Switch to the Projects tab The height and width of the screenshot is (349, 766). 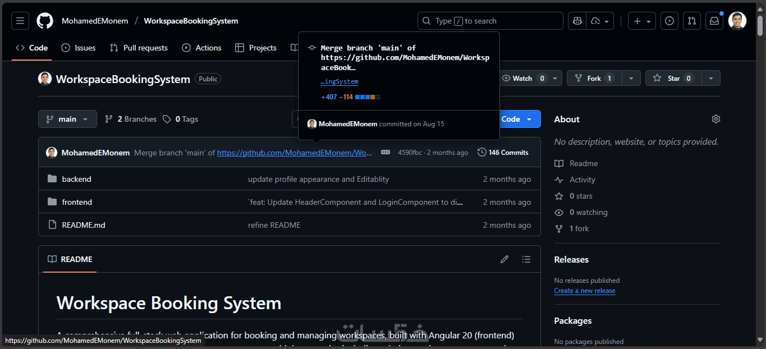[x=256, y=48]
